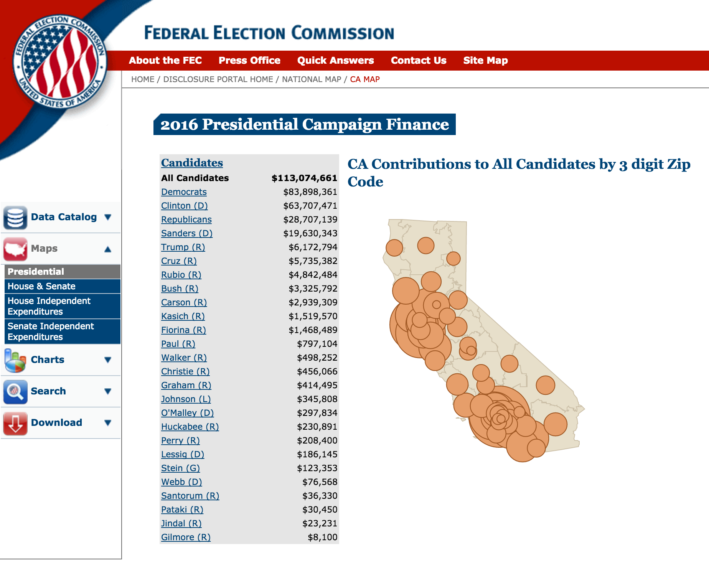Click the far southeast California map circle

tap(555, 424)
